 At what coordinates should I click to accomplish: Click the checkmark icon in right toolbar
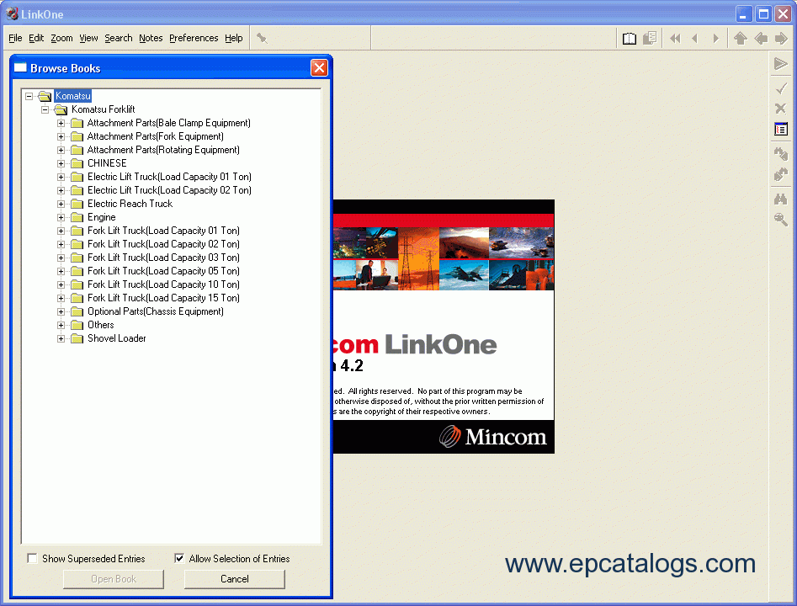click(x=781, y=88)
